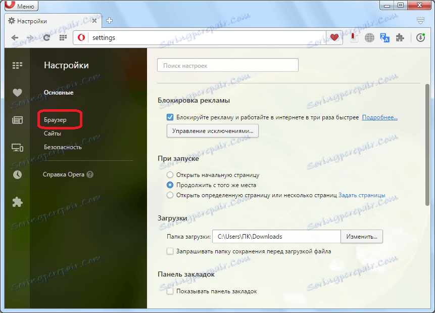Open the translator extension icon
This screenshot has width=435, height=313.
pos(384,37)
